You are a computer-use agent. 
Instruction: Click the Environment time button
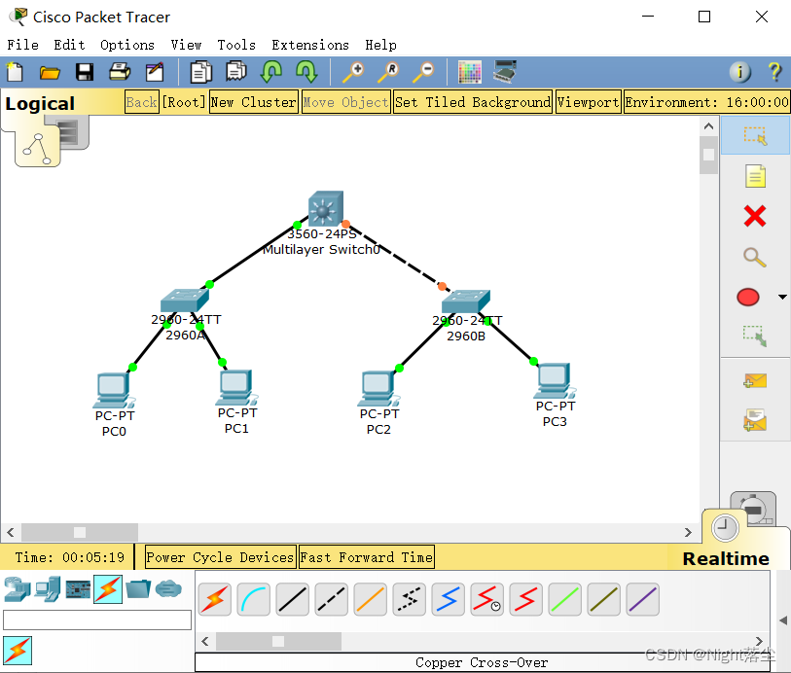tap(706, 102)
